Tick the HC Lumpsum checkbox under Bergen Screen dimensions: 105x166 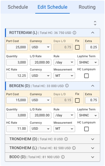coord(86,129)
